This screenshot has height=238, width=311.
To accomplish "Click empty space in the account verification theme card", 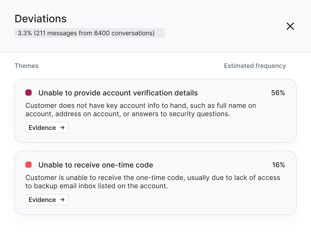I will pyautogui.click(x=181, y=130).
